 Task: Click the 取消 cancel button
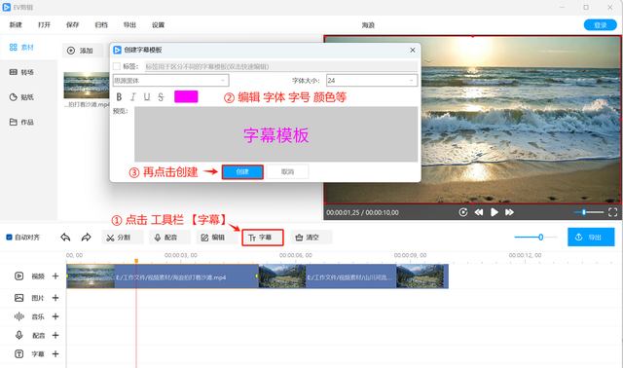point(287,172)
